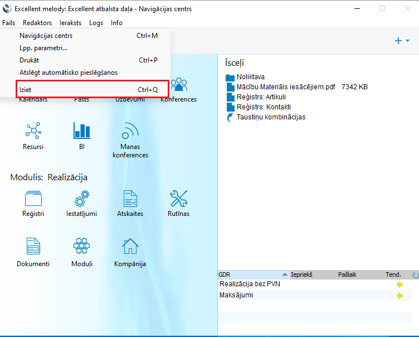
Task: Open the BI chart icon
Action: [x=81, y=131]
